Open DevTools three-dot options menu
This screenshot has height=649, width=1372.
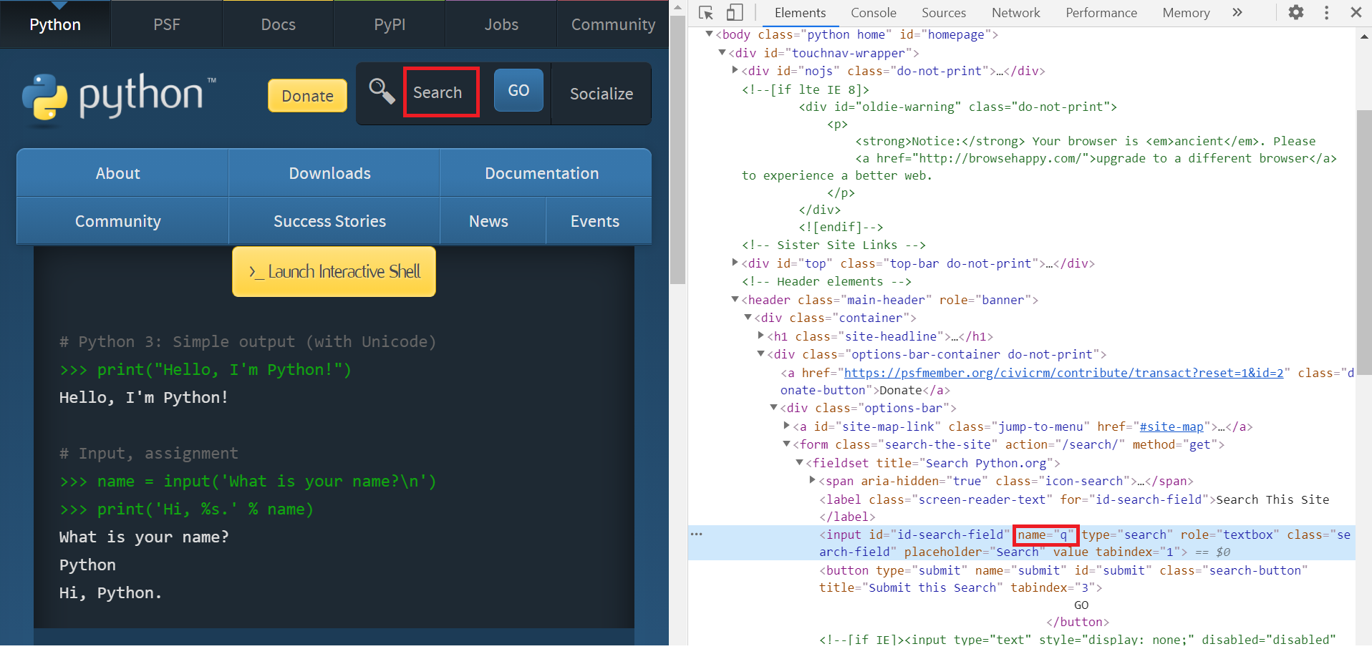pyautogui.click(x=1326, y=13)
